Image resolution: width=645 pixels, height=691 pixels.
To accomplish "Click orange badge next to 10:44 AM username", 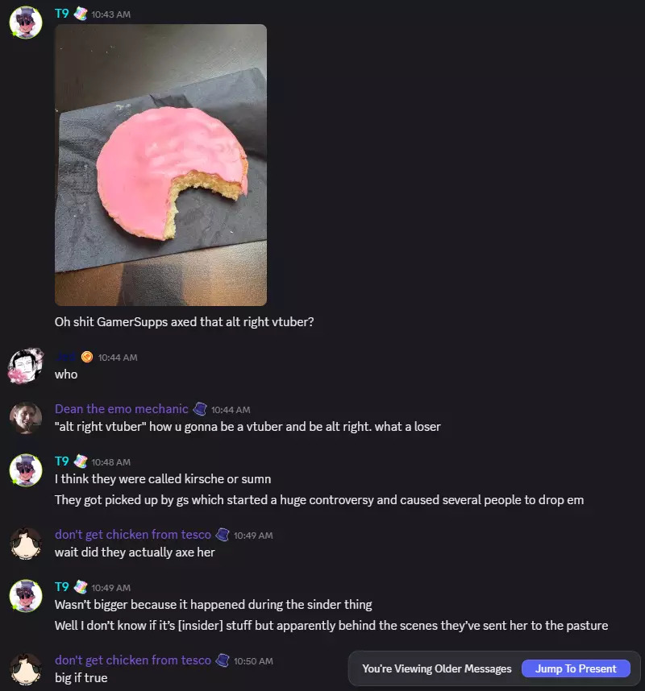I will [87, 357].
